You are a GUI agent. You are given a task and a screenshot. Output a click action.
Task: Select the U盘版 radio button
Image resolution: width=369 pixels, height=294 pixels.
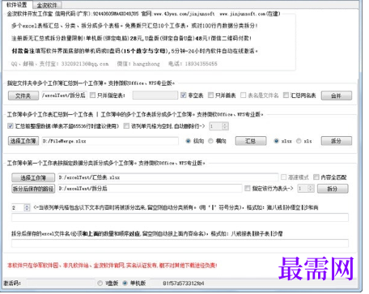click(x=100, y=283)
